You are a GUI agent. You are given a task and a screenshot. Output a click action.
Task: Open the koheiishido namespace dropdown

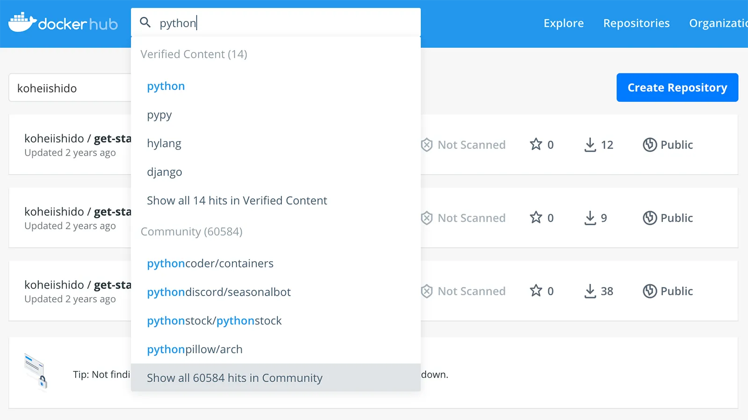[x=70, y=88]
